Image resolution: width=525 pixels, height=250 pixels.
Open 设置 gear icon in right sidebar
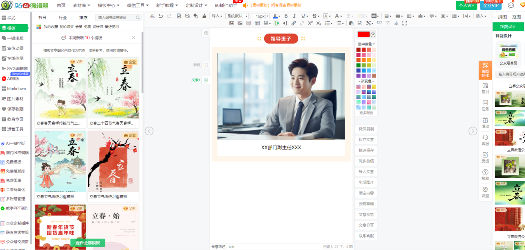(x=485, y=192)
